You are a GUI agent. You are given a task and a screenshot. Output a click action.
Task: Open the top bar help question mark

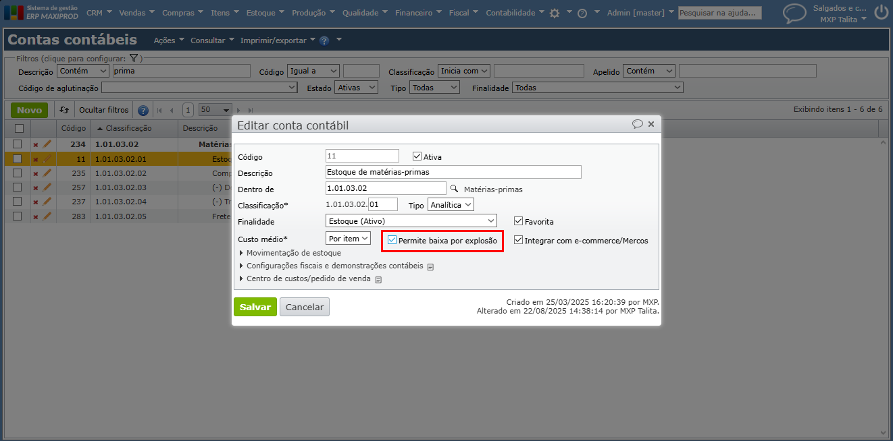(582, 13)
